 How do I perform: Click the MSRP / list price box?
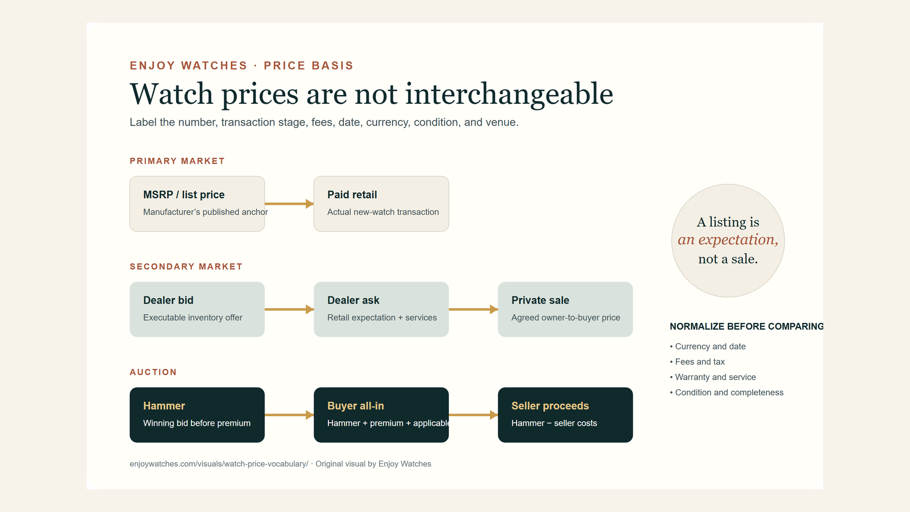(x=197, y=204)
